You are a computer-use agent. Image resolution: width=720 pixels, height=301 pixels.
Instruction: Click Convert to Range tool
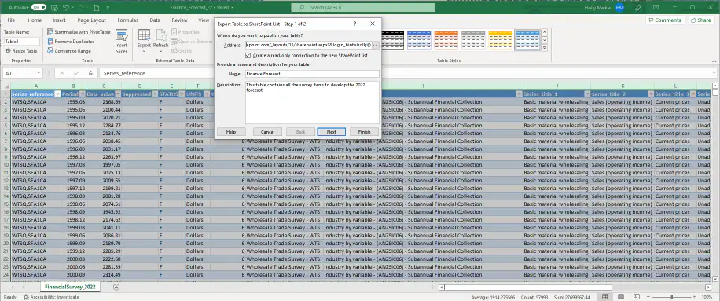click(x=69, y=51)
